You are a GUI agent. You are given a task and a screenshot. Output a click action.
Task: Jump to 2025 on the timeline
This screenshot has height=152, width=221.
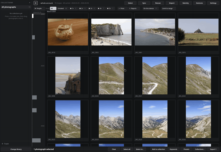42,66
